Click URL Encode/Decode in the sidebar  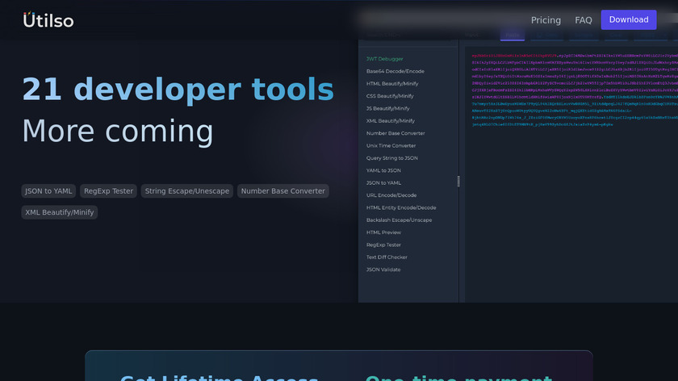pos(391,195)
